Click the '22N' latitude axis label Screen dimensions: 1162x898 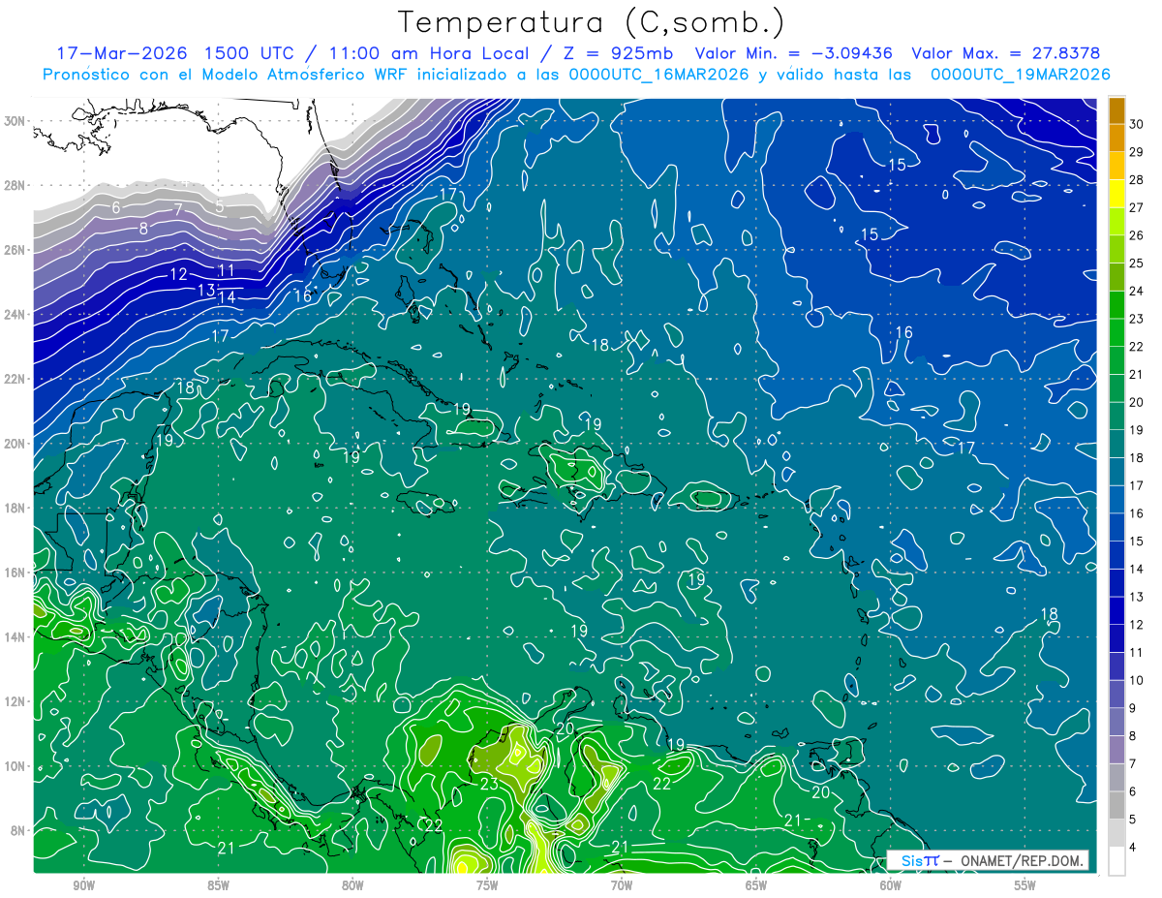[15, 379]
